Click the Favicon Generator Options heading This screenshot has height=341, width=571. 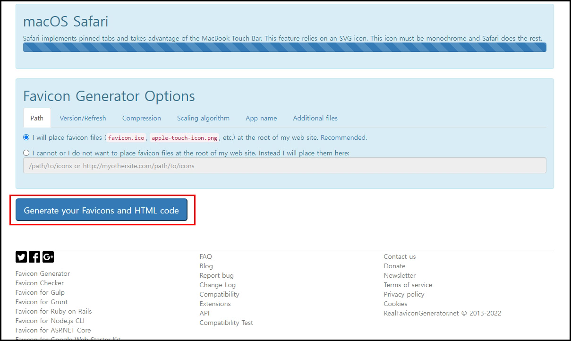[x=109, y=96]
